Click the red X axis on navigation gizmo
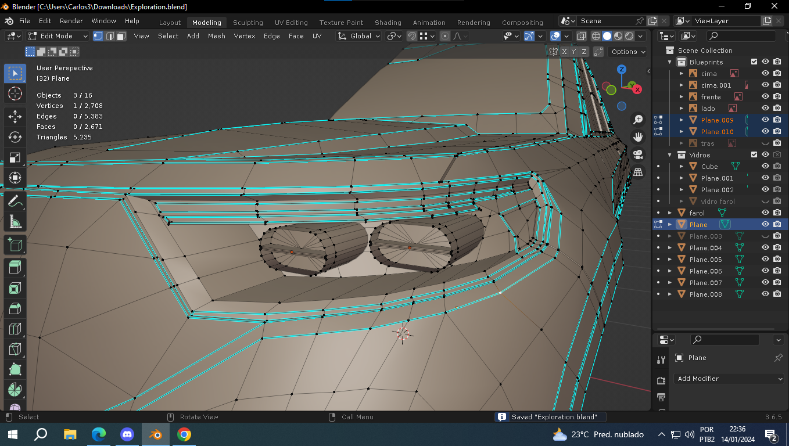Screen dimensions: 789x446 637,89
